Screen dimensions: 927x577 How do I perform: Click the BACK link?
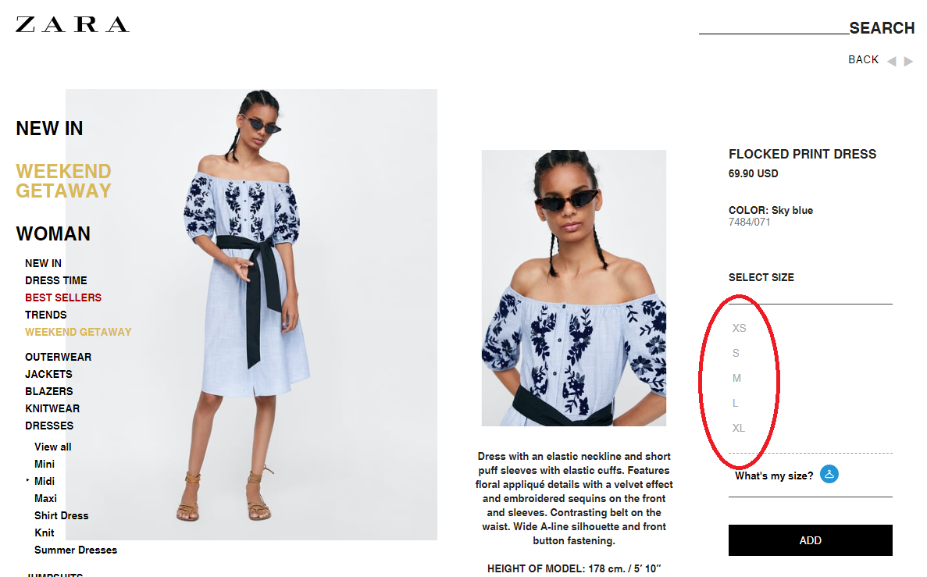tap(863, 59)
